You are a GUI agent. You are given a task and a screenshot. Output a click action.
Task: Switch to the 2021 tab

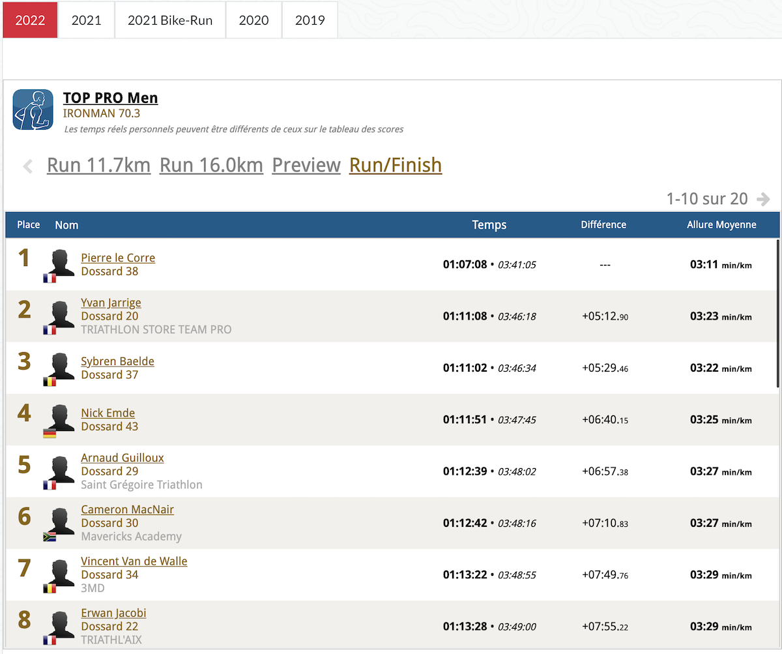point(87,20)
